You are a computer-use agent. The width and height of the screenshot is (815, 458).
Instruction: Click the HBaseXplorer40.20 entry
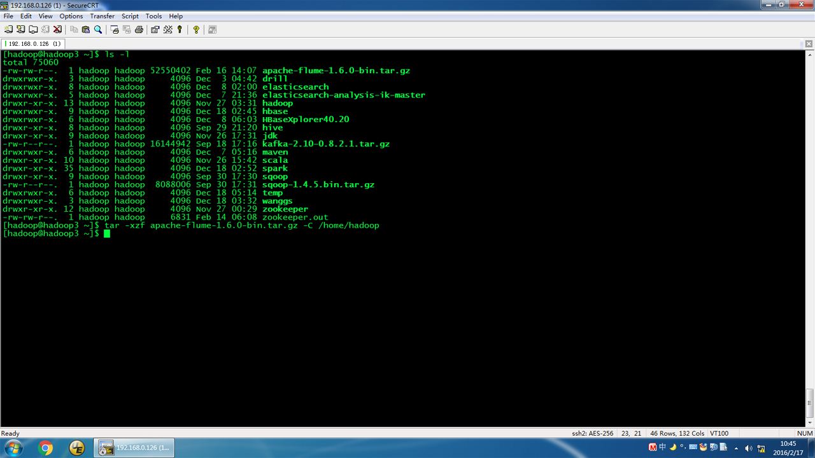tap(306, 120)
